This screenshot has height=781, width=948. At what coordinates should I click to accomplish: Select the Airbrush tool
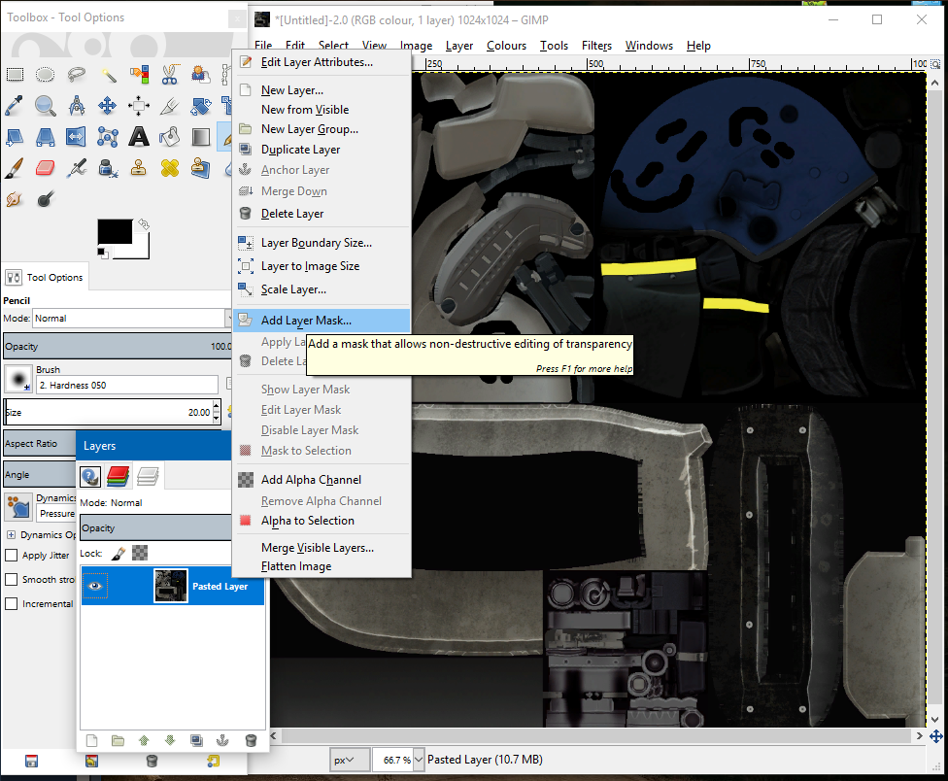coord(76,168)
